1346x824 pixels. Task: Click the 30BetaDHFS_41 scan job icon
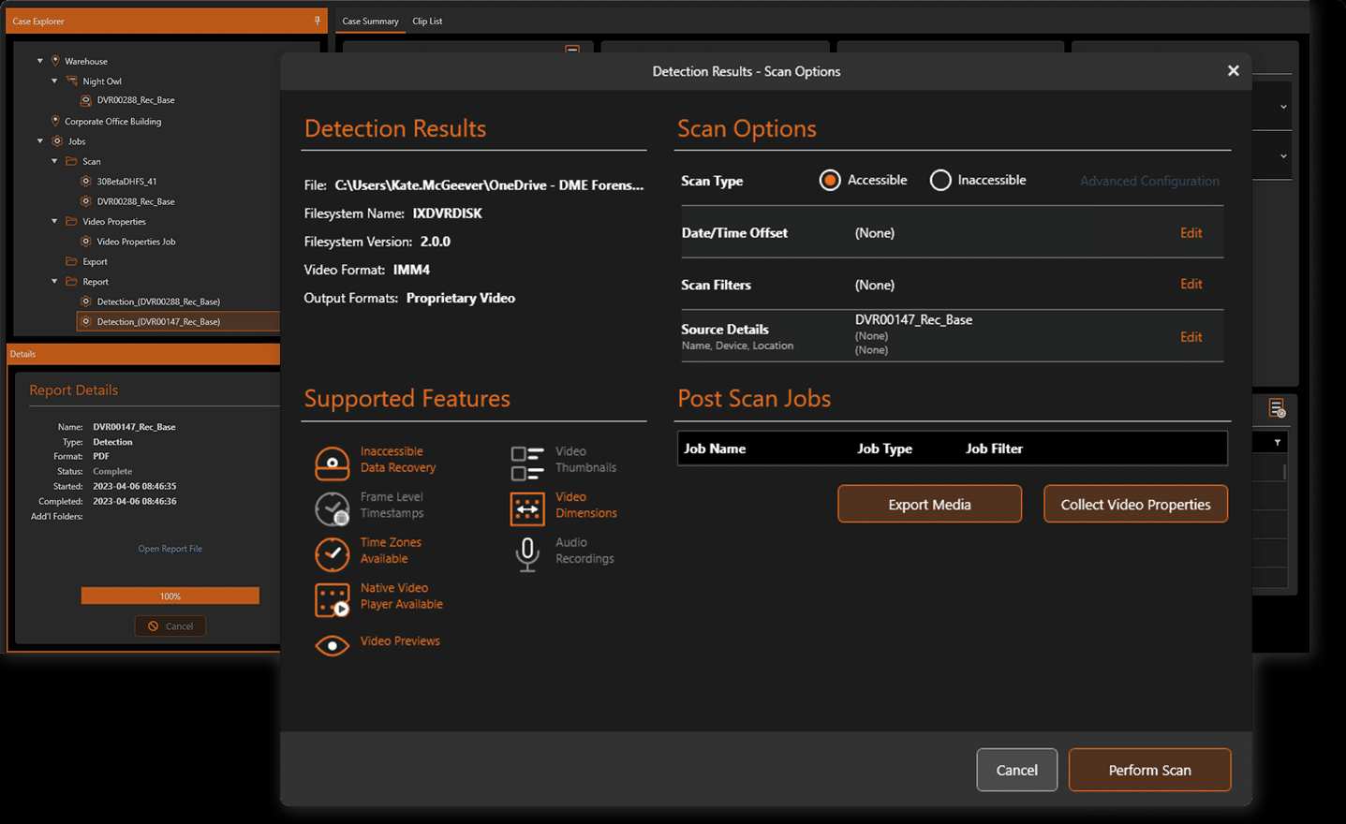click(x=86, y=181)
